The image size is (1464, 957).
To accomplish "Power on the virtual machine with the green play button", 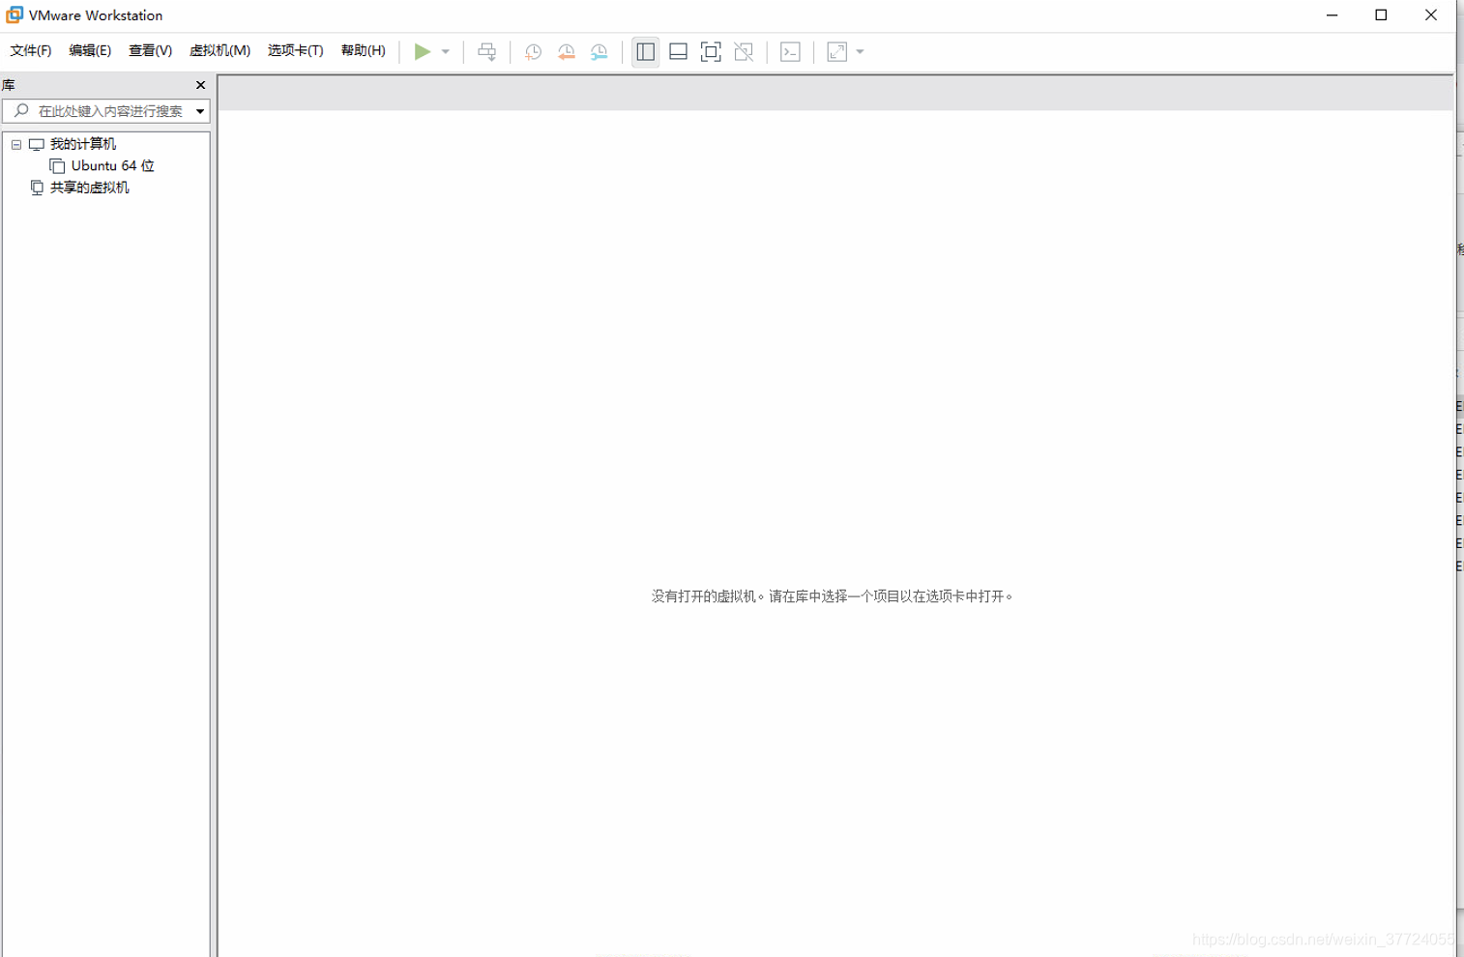I will point(423,51).
